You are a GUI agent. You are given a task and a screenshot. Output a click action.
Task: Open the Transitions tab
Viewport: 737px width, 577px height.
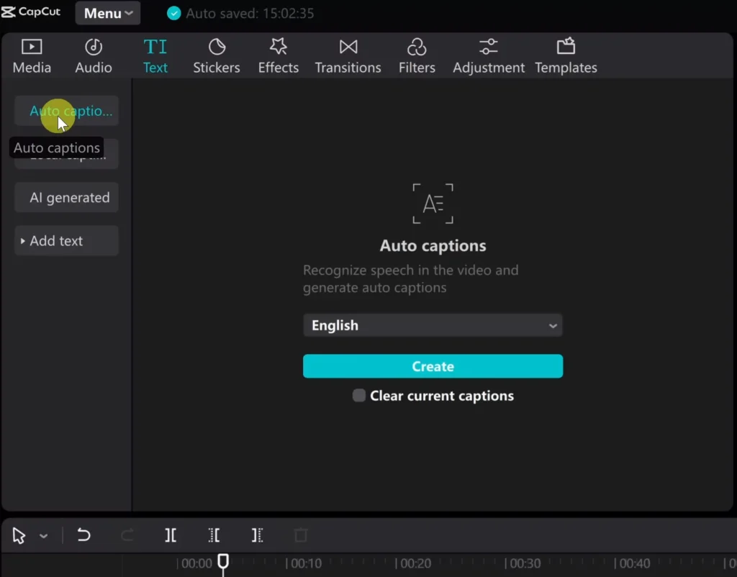click(x=348, y=56)
